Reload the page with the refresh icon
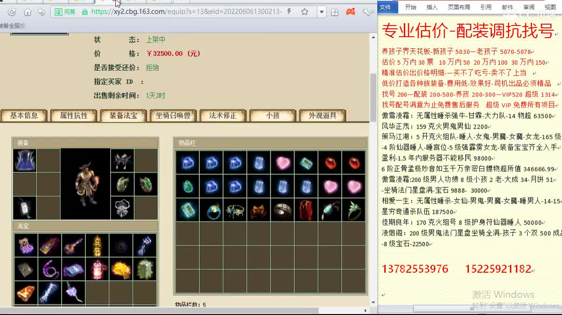562x315 pixels. (12, 12)
